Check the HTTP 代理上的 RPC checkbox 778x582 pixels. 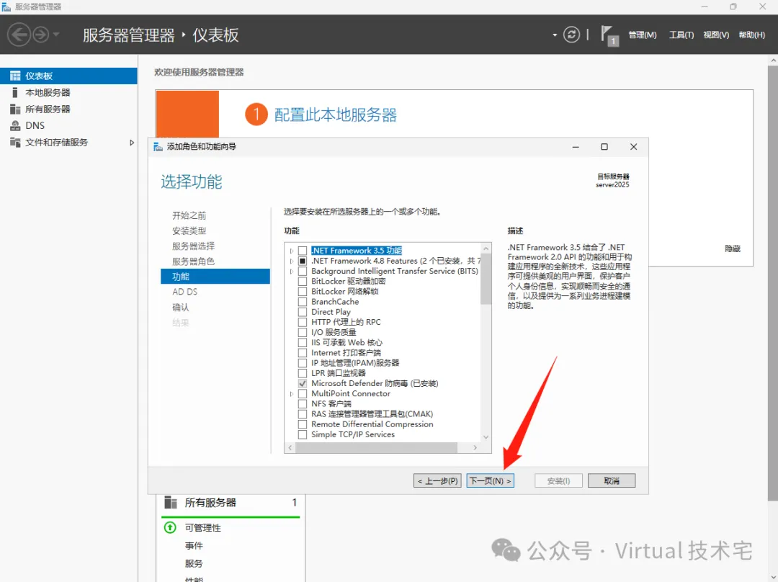tap(302, 322)
